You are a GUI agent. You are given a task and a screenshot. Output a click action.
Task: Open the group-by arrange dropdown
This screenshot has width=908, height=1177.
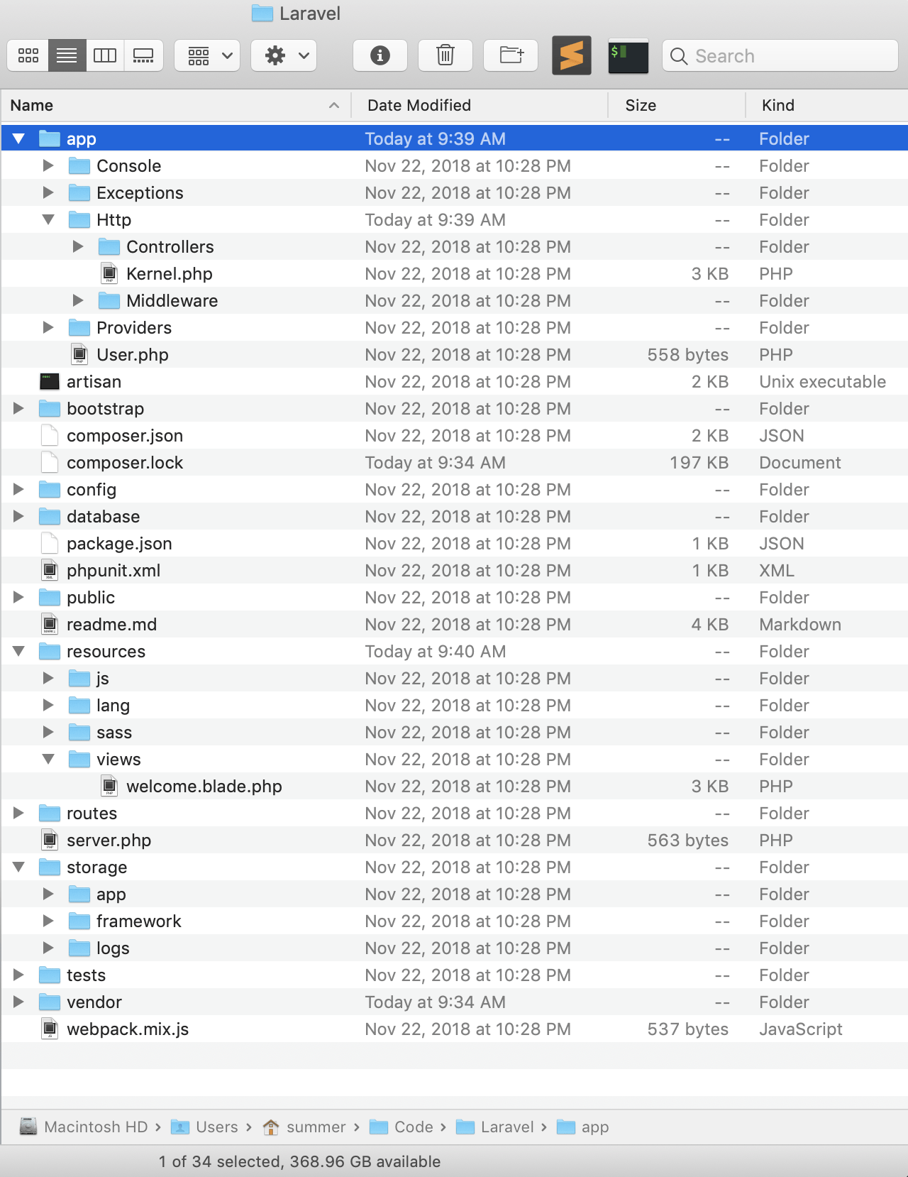(207, 55)
